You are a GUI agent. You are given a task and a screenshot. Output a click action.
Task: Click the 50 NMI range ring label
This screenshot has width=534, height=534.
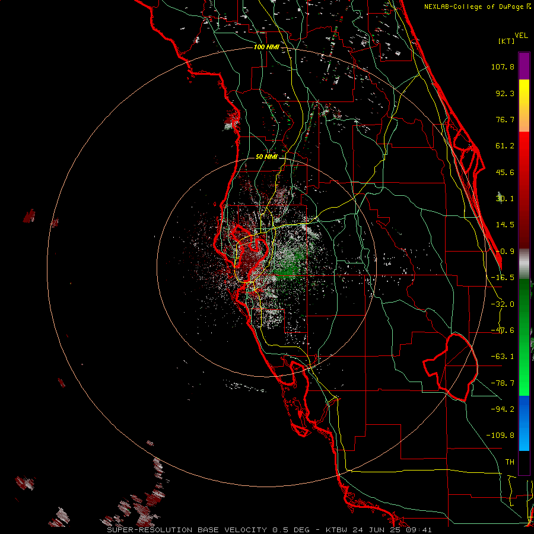[x=266, y=157]
